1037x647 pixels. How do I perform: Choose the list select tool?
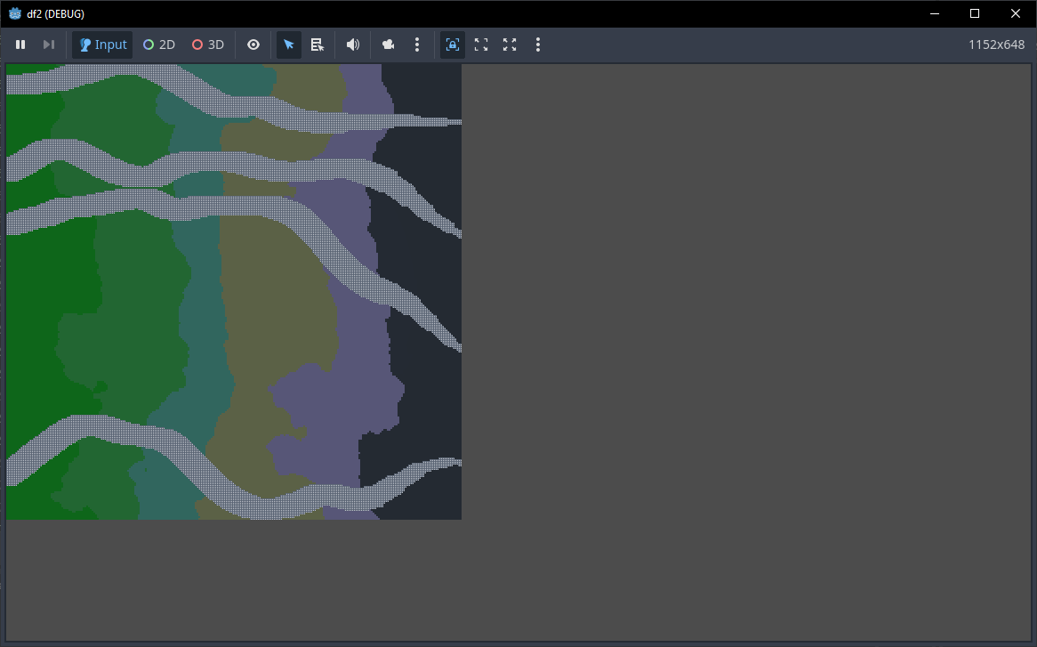(x=318, y=44)
